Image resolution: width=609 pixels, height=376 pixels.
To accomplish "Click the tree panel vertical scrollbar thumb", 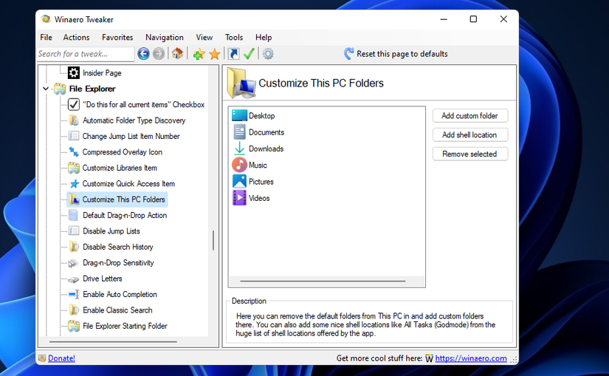I will (213, 241).
